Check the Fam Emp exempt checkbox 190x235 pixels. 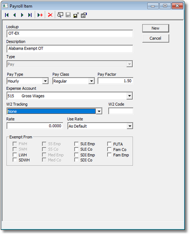point(109,155)
